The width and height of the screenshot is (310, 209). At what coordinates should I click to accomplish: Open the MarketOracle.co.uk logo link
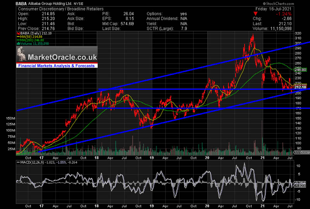(62, 57)
